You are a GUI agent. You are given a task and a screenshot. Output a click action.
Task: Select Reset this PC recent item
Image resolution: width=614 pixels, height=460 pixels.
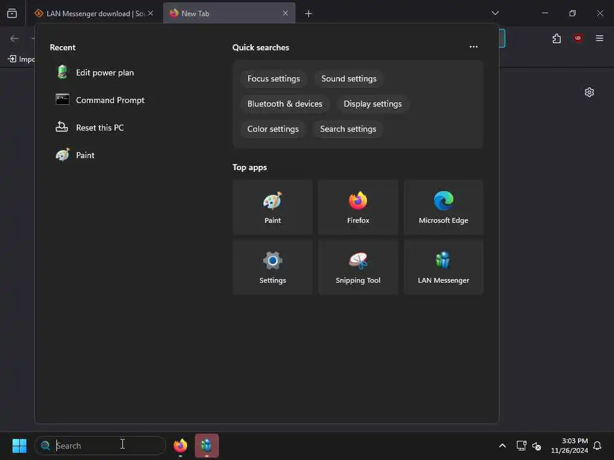point(90,128)
